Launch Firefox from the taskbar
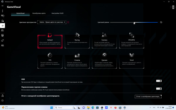This screenshot has height=110, width=176. tap(116, 108)
